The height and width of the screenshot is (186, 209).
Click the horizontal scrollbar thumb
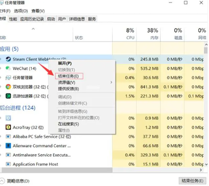coord(57,170)
